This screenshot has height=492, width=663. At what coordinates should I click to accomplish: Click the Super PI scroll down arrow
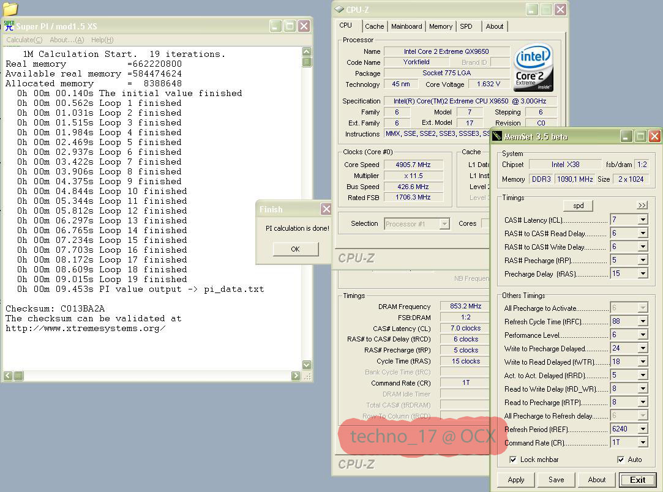(x=307, y=364)
